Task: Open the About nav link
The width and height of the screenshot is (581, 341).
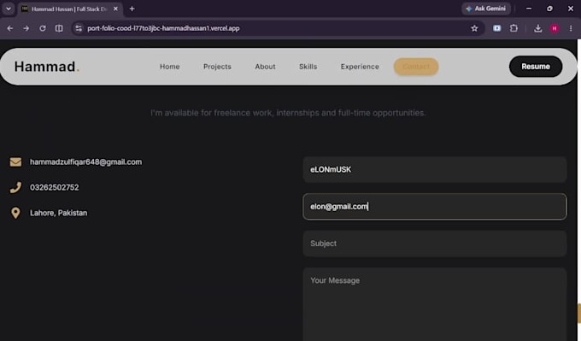Action: coord(266,67)
